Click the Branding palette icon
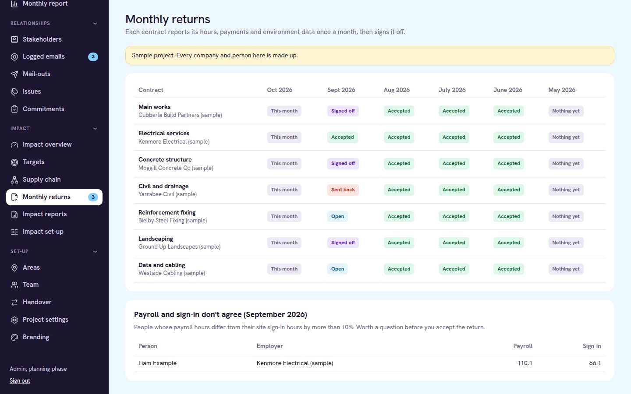Image resolution: width=631 pixels, height=394 pixels. (14, 338)
